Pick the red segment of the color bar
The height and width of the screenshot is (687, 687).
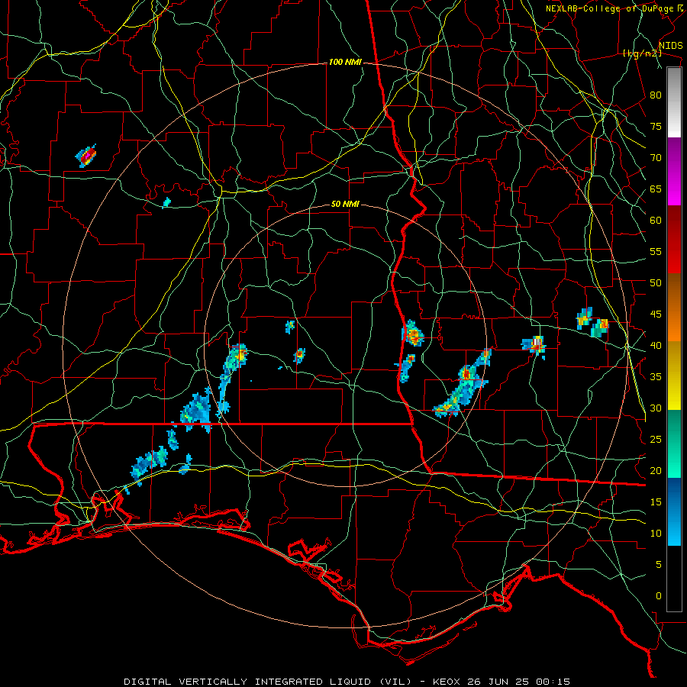click(674, 240)
